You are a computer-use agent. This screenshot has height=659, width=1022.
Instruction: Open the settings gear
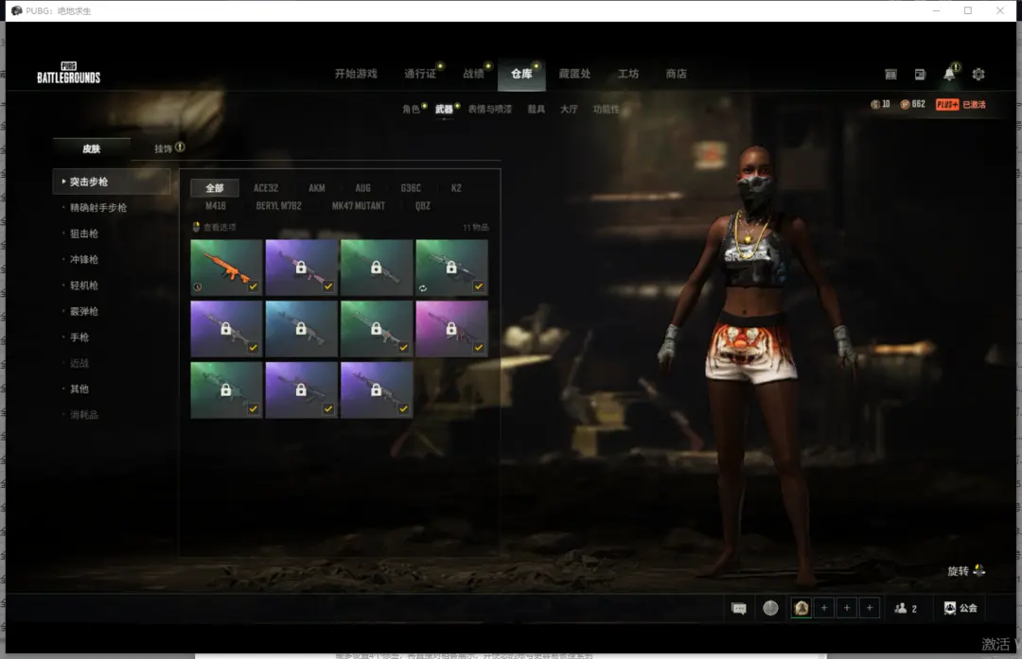click(978, 75)
